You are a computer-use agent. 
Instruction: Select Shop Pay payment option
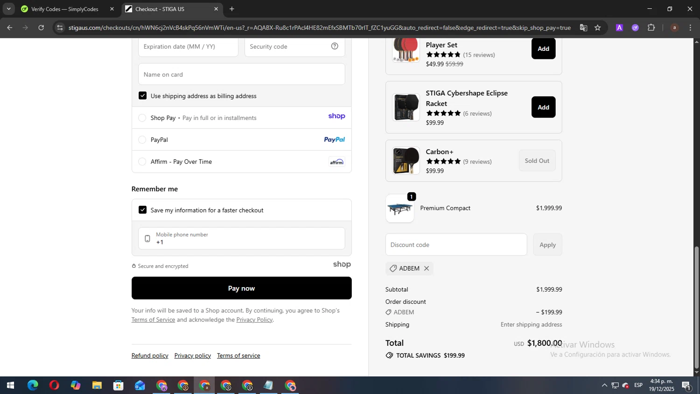(142, 118)
